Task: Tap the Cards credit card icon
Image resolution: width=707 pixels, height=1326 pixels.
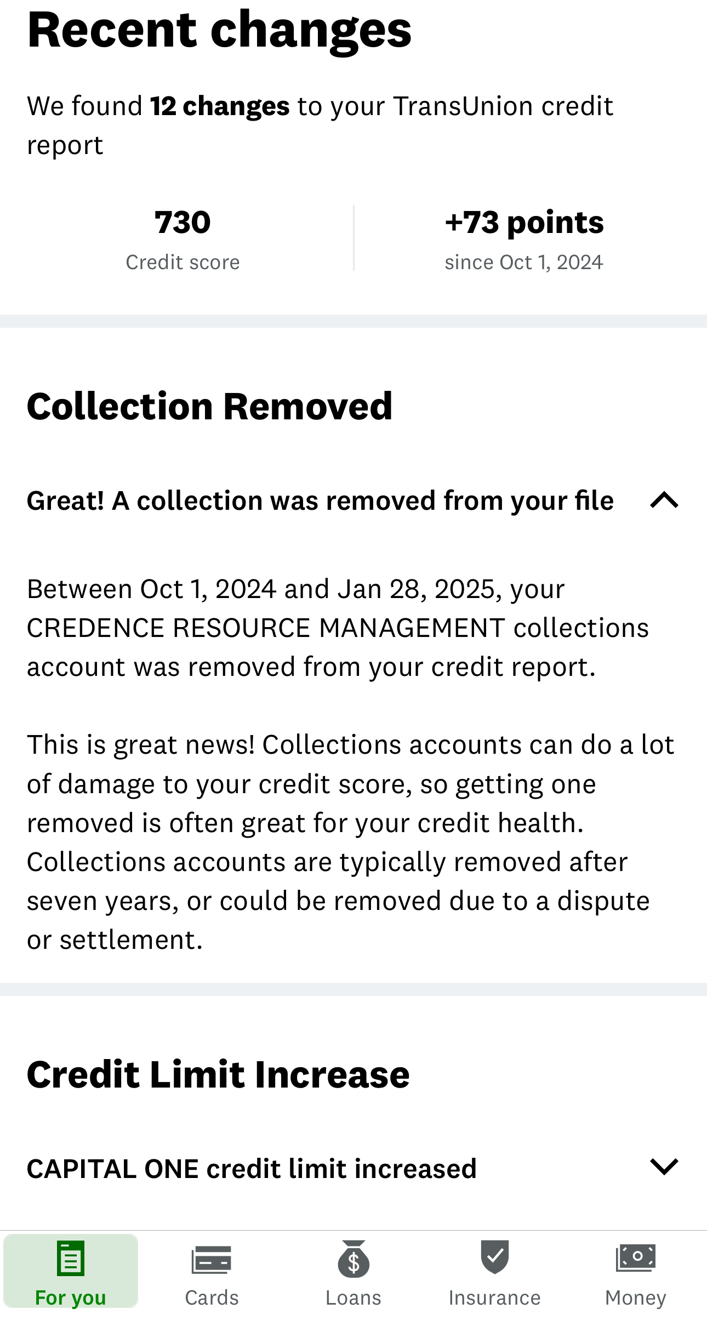Action: pos(212,1259)
